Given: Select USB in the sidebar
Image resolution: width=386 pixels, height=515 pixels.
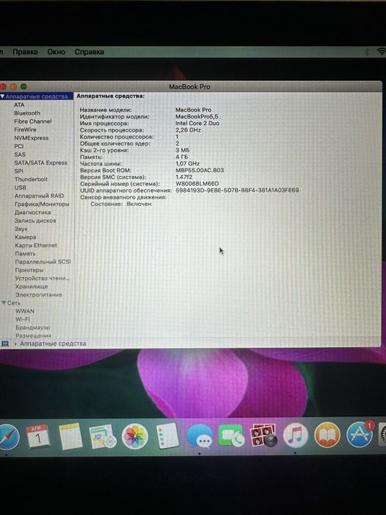Looking at the screenshot, I should (21, 188).
